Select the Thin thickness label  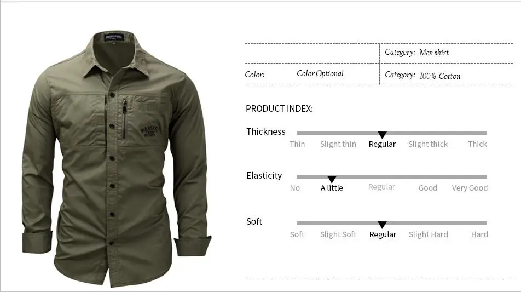[x=297, y=144]
